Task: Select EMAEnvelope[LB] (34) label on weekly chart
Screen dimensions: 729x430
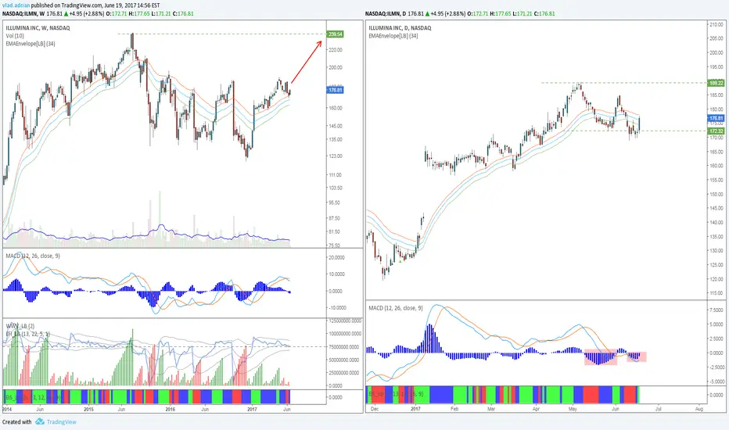Action: 31,44
